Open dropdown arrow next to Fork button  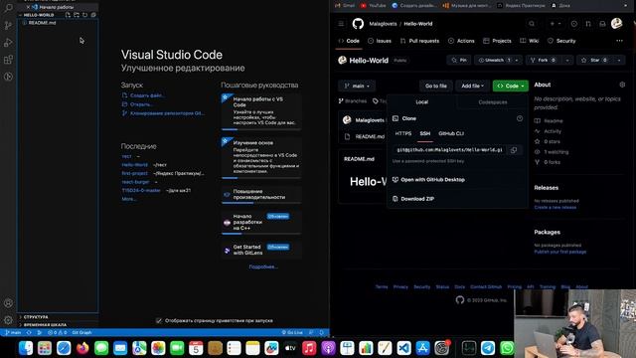pos(567,60)
